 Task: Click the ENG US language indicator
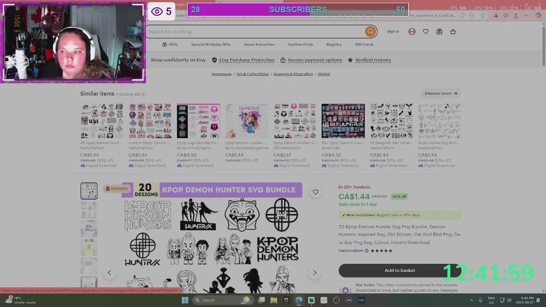(x=491, y=300)
